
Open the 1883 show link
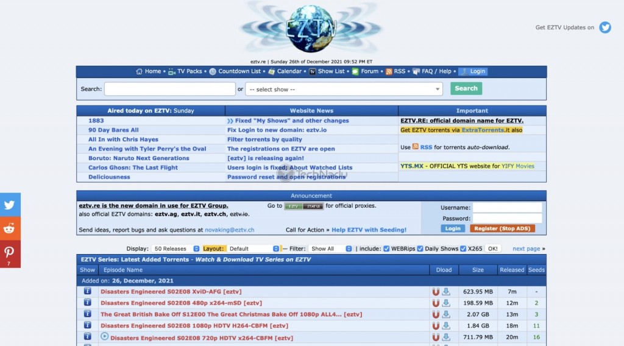pyautogui.click(x=96, y=121)
